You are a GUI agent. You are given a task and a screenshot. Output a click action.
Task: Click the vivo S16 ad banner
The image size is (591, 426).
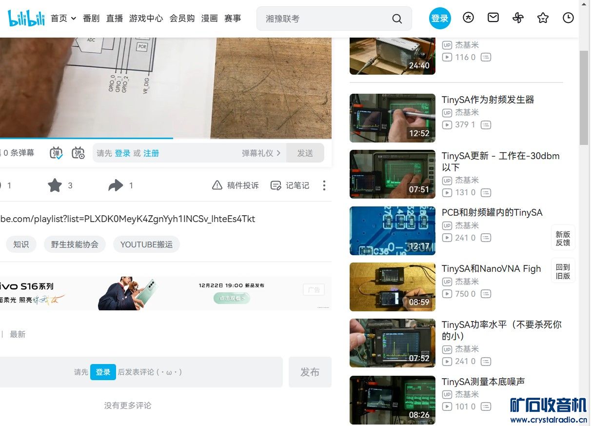point(166,293)
